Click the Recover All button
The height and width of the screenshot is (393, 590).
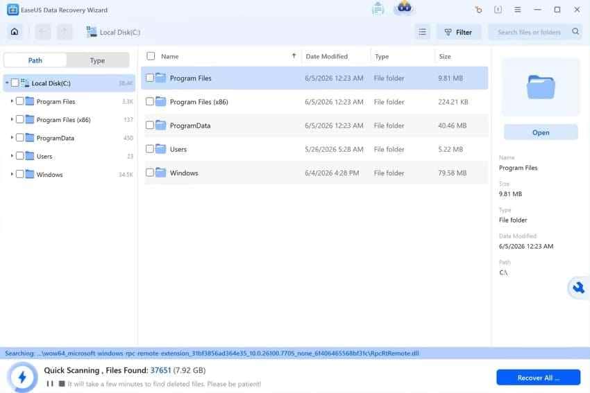tap(539, 378)
